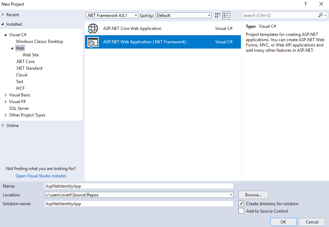Collapse the Installed section
Screen dimensions: 329x227
pos(3,24)
